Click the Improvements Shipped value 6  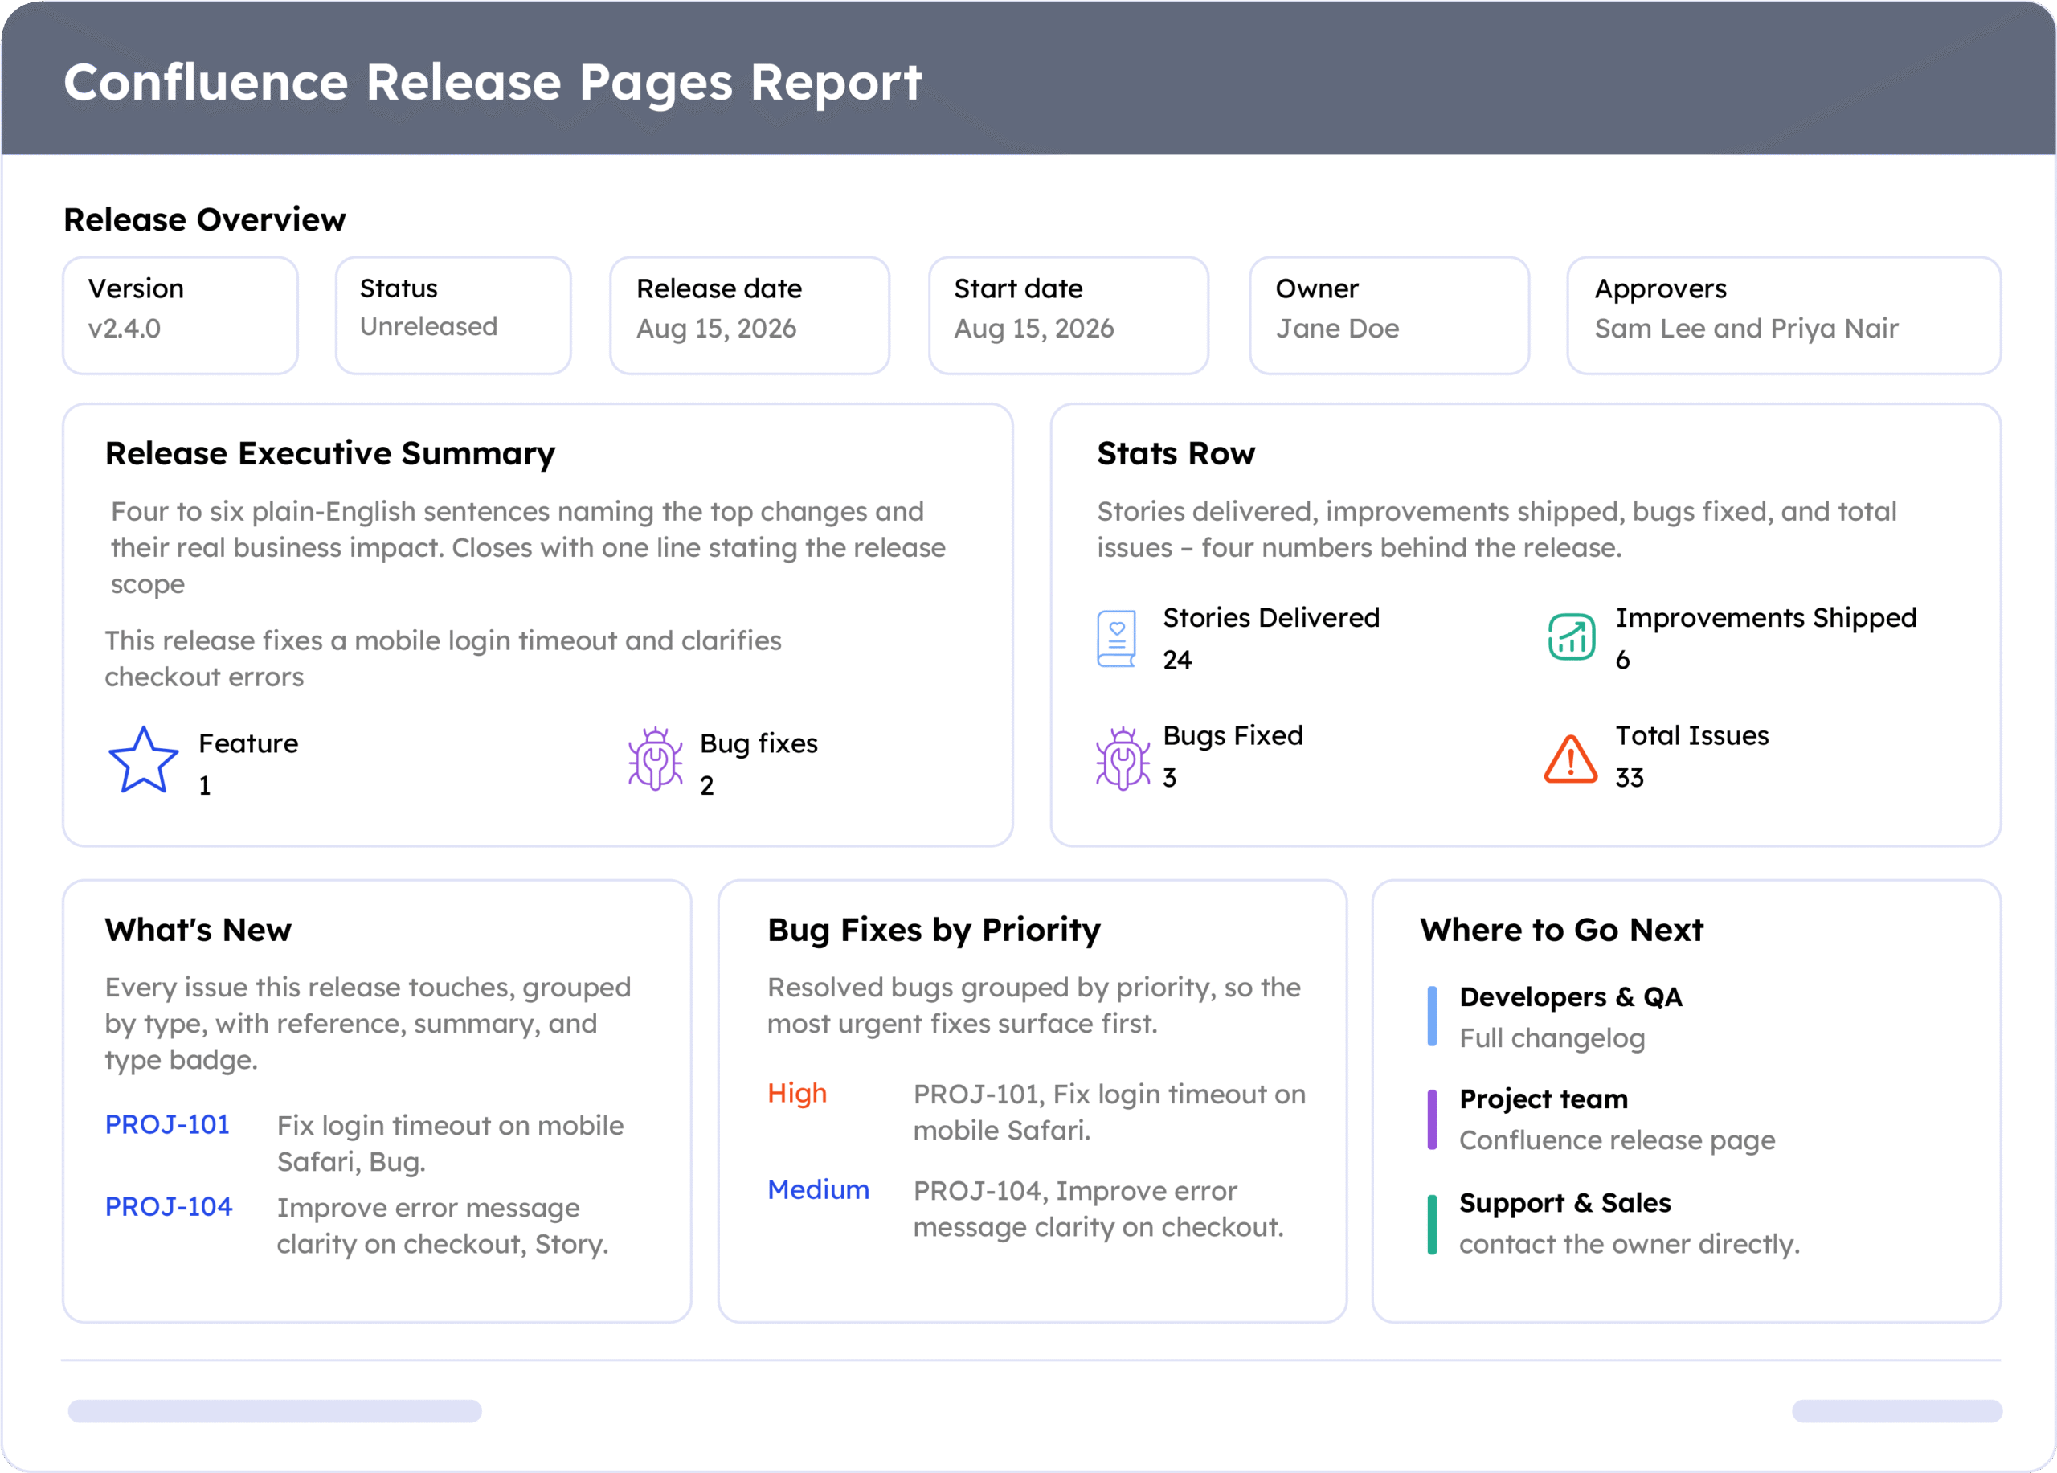coord(1622,661)
